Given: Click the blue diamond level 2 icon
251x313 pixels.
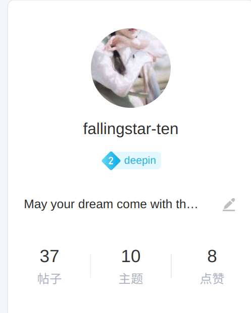Looking at the screenshot, I should [111, 161].
